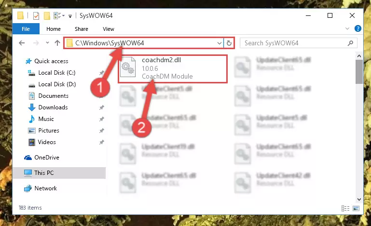Switch to the Home ribbon tab

(x=54, y=29)
